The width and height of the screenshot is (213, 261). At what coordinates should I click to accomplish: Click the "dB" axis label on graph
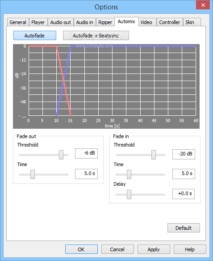17,75
